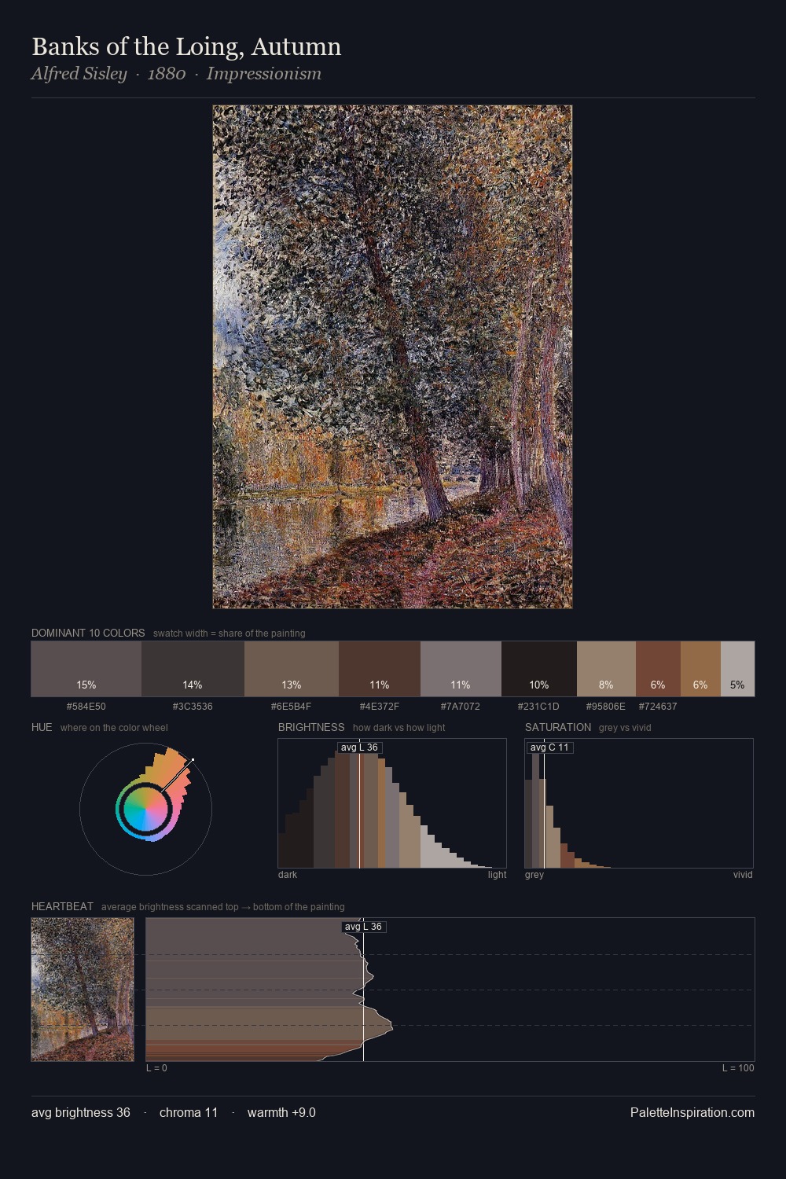The image size is (786, 1179).
Task: Click "swatch width = share of the painting" note
Action: 230,634
